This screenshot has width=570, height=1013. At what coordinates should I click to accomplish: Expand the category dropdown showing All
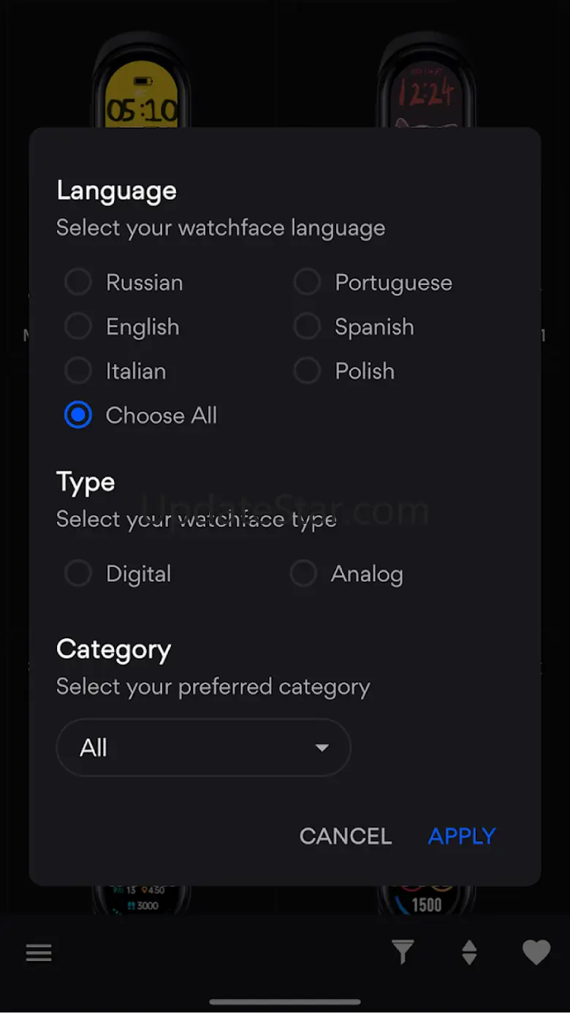pos(203,748)
